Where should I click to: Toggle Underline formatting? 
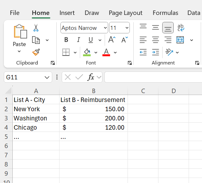[x=91, y=40]
